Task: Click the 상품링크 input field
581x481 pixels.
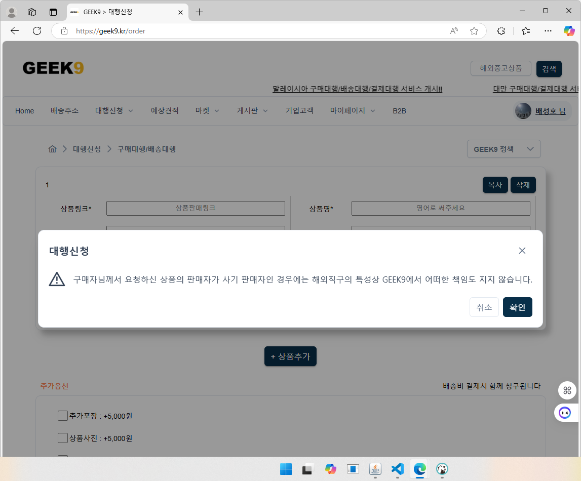Action: pyautogui.click(x=196, y=208)
